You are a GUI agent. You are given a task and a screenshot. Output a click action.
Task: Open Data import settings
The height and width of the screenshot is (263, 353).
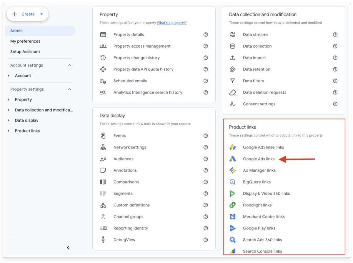click(x=254, y=58)
